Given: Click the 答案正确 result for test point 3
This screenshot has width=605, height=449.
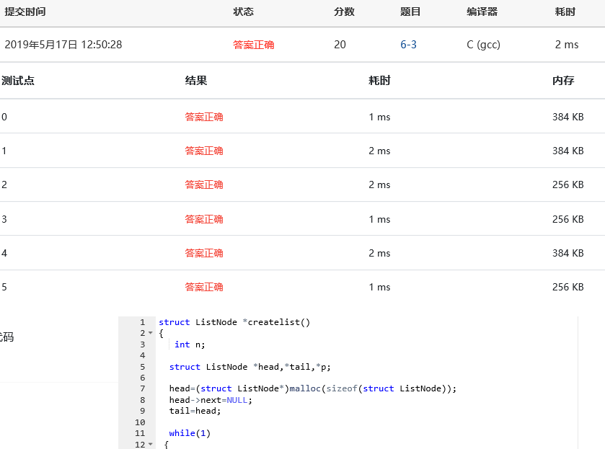Looking at the screenshot, I should point(204,219).
